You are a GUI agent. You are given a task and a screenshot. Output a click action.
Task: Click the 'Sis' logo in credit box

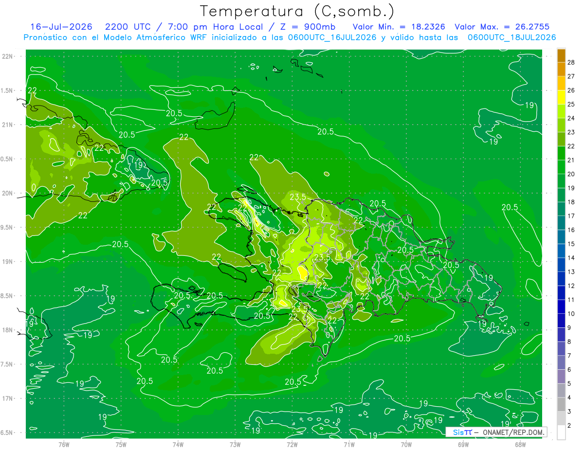457,432
